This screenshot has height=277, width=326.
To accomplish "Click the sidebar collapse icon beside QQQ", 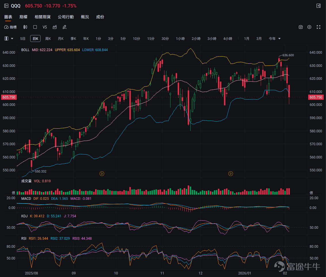I will [x=6, y=6].
